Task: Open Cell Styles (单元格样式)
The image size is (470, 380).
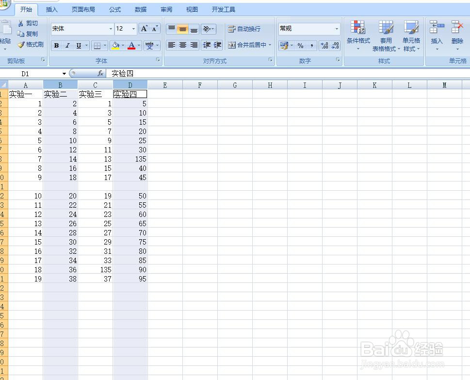Action: (x=411, y=35)
